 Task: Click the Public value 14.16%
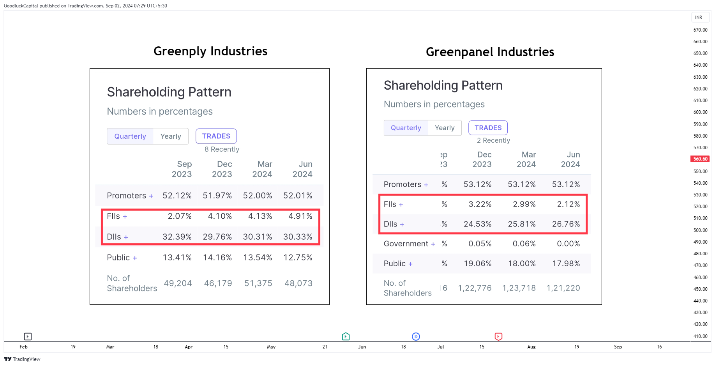tap(217, 258)
